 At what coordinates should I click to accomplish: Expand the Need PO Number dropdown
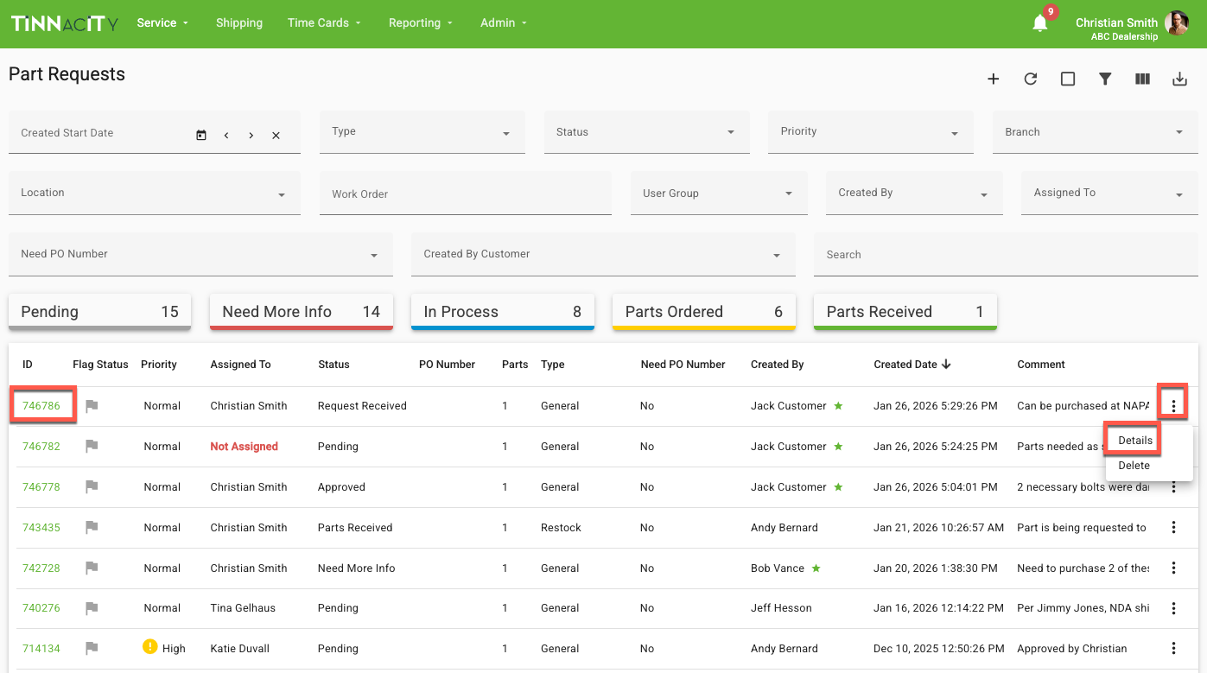coord(200,254)
